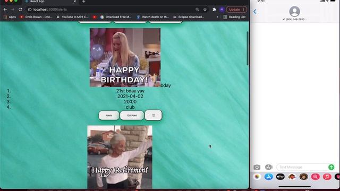This screenshot has width=340, height=191.
Task: Open the Music app in iMessage drawer
Action: click(x=327, y=177)
